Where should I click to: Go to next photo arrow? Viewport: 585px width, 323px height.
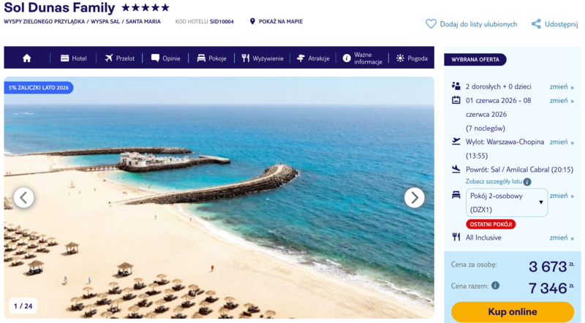(x=414, y=198)
